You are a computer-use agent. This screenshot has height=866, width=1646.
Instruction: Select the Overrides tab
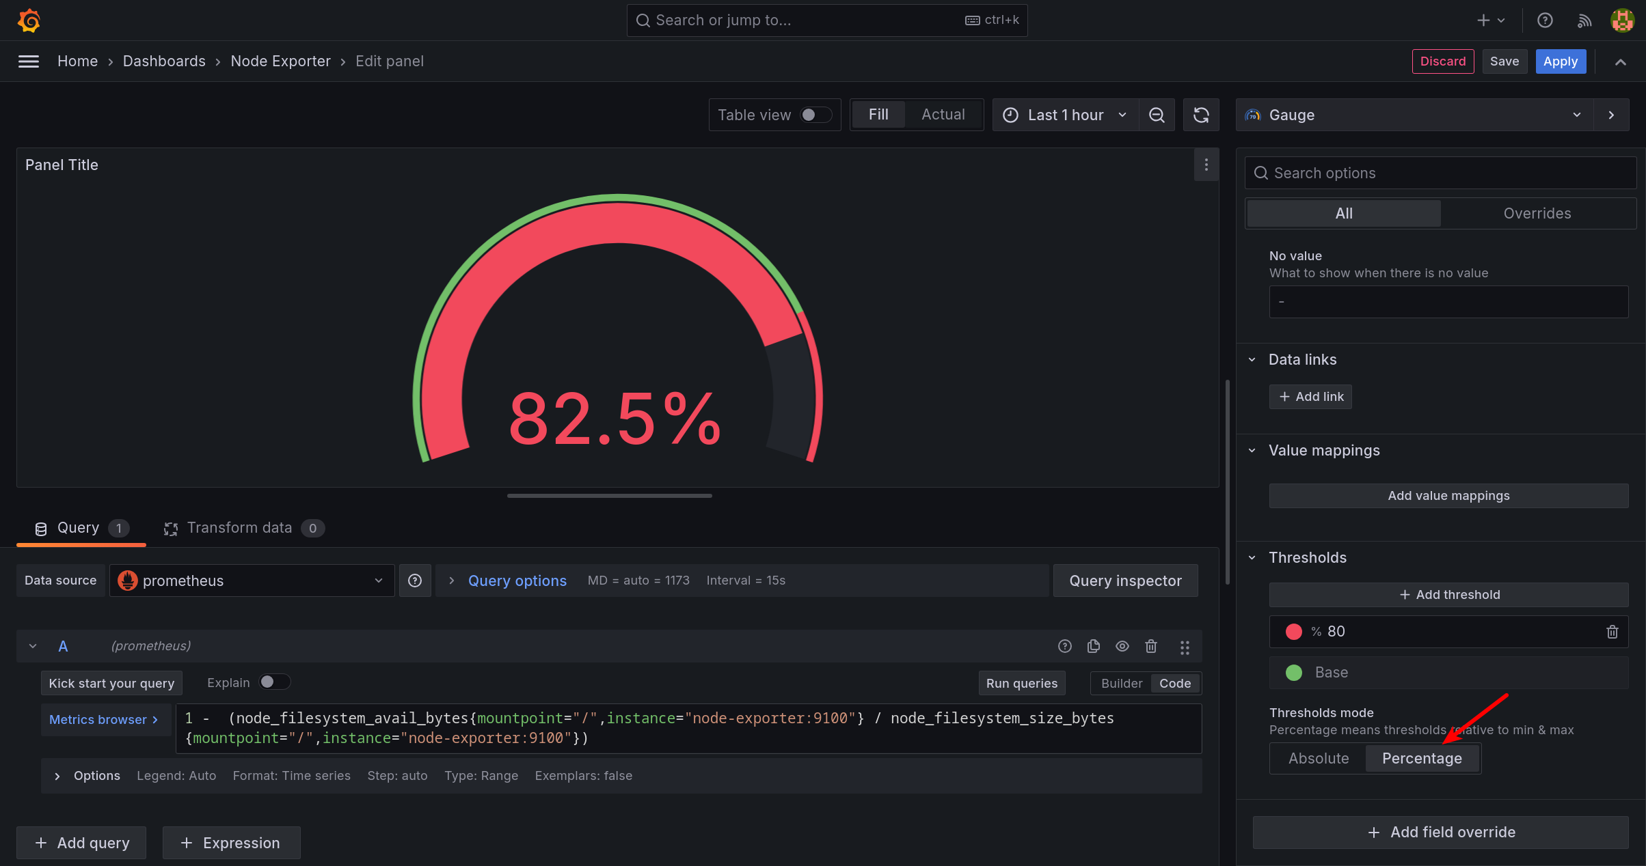pyautogui.click(x=1537, y=214)
